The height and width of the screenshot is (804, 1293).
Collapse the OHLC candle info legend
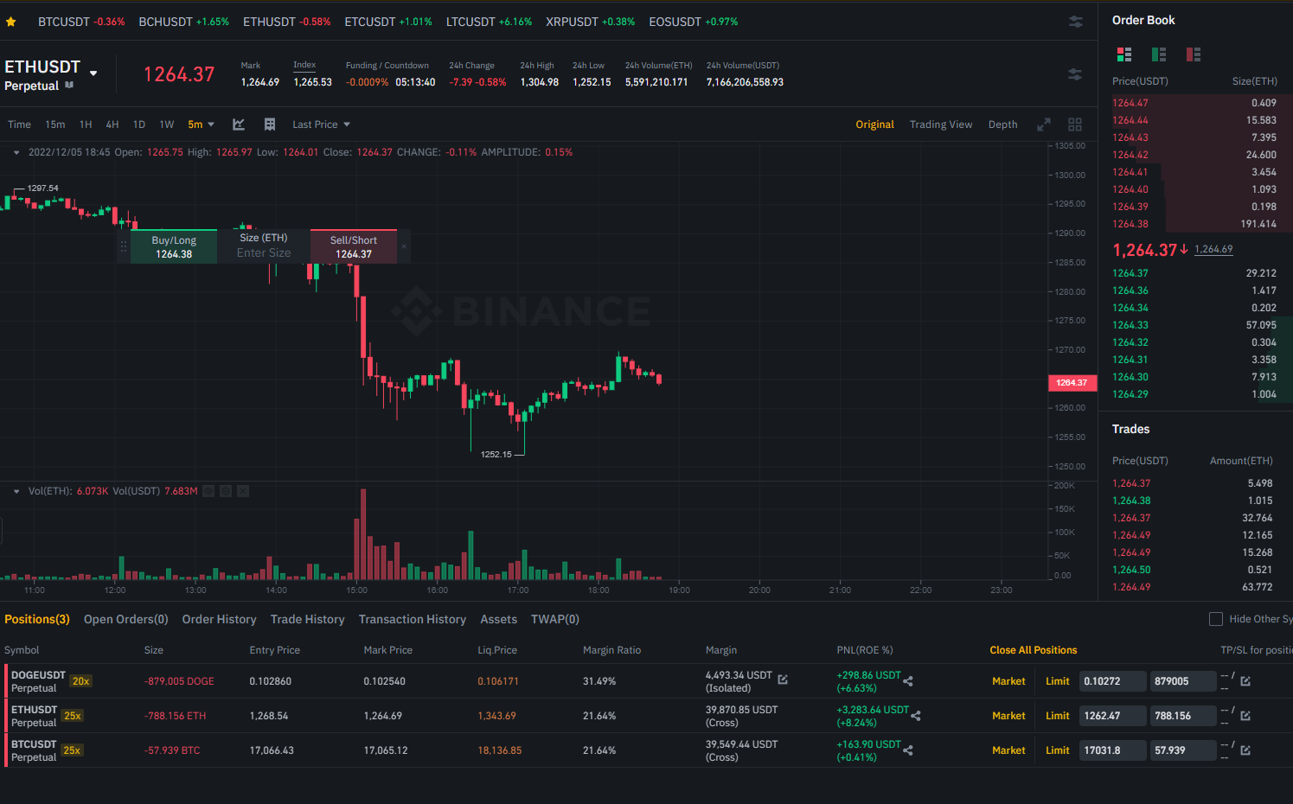click(x=16, y=152)
